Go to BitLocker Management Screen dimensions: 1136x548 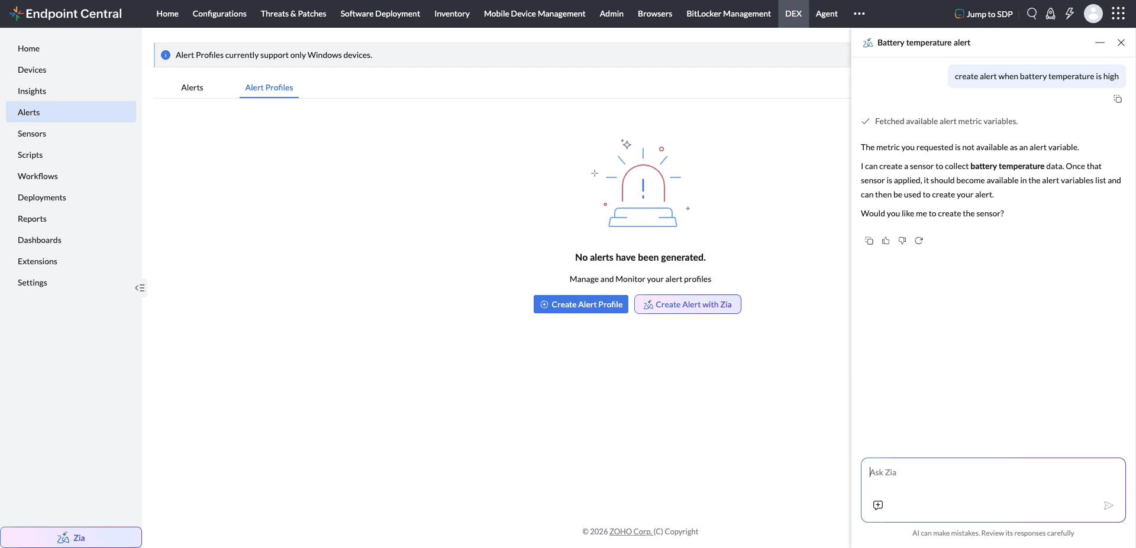pos(729,14)
